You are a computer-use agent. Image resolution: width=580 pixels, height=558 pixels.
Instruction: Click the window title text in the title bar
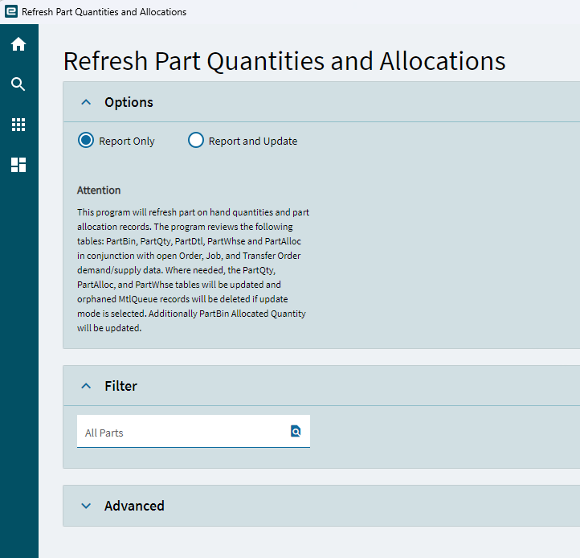[x=104, y=12]
